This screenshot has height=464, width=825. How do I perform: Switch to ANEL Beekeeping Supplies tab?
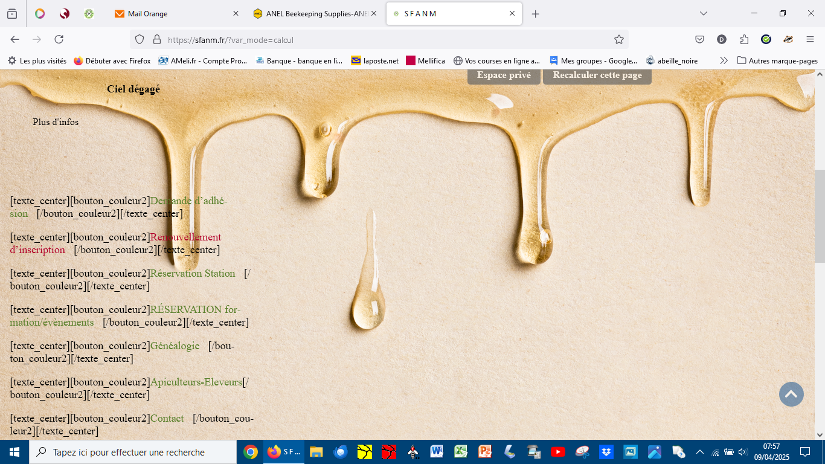tap(315, 13)
